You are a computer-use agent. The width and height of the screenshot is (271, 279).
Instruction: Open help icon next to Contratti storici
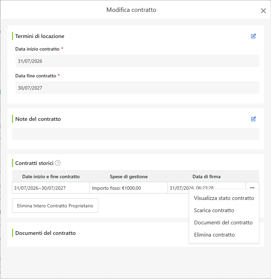pos(58,163)
